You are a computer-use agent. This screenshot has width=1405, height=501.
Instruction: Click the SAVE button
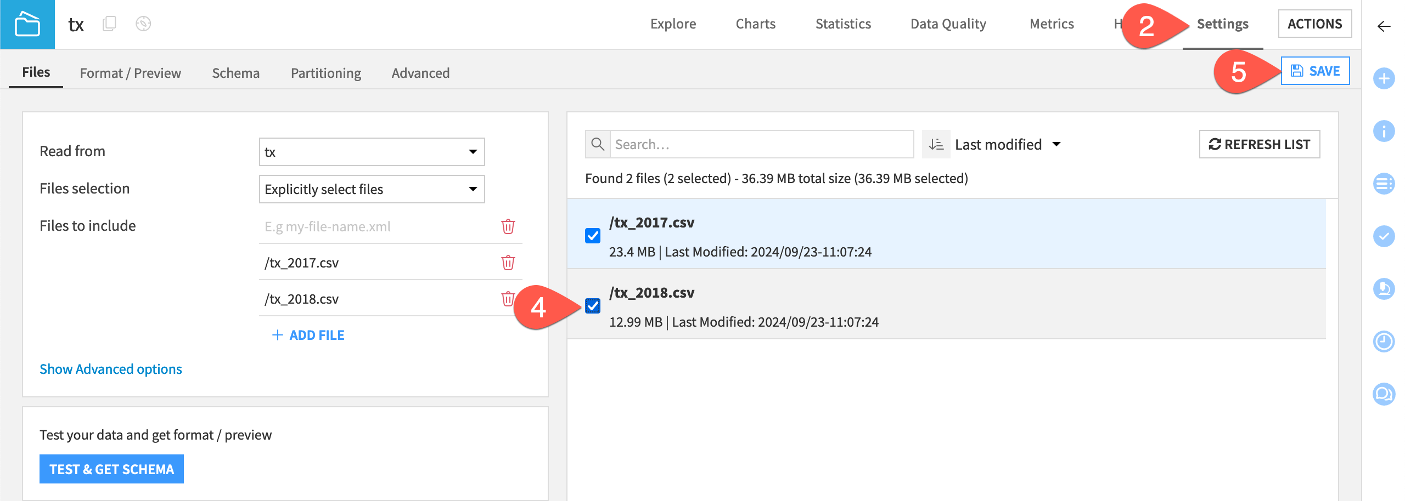[1316, 71]
